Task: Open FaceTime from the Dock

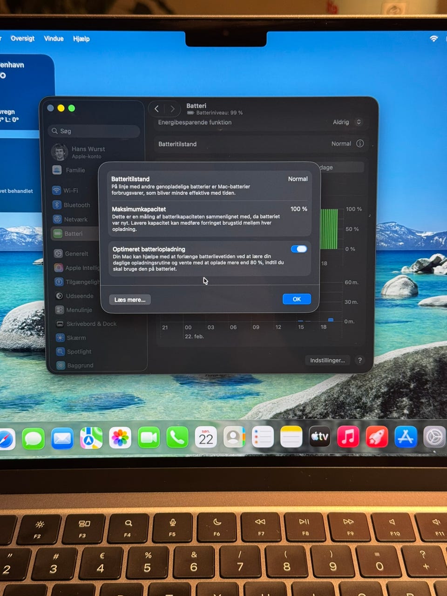Action: (149, 438)
